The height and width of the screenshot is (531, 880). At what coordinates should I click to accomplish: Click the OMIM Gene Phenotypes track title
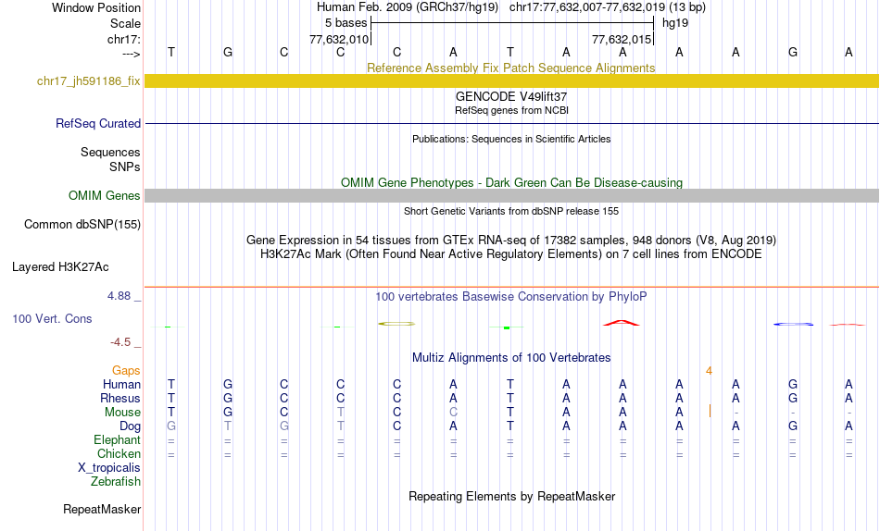[511, 183]
